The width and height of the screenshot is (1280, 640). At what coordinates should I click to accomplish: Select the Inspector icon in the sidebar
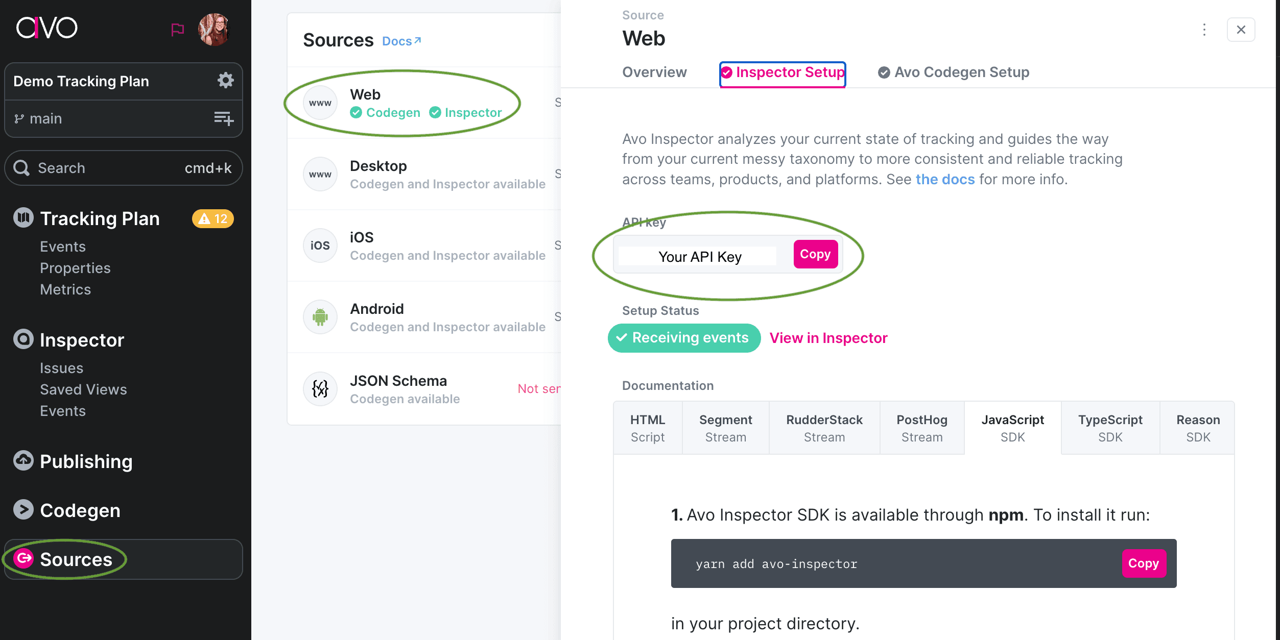(x=23, y=339)
